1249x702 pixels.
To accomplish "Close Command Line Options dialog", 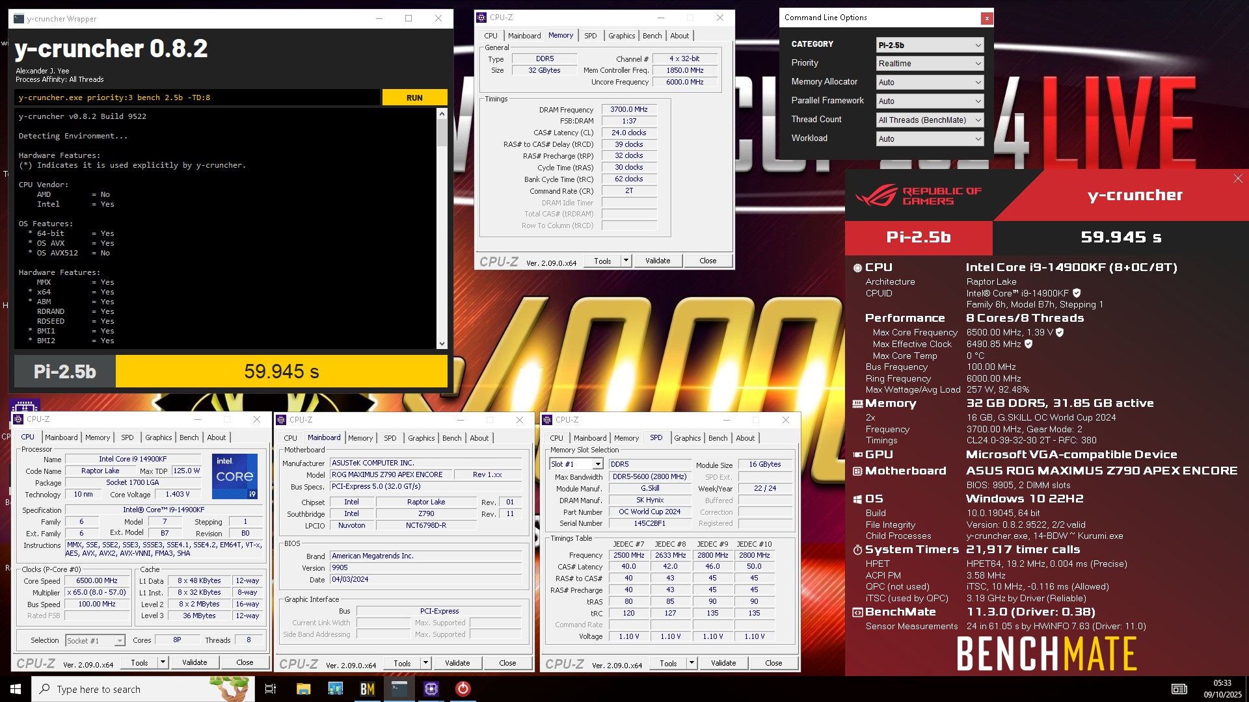I will (987, 18).
